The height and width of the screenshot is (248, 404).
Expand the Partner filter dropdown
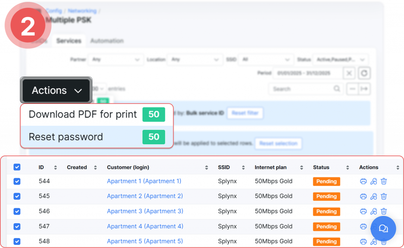116,59
